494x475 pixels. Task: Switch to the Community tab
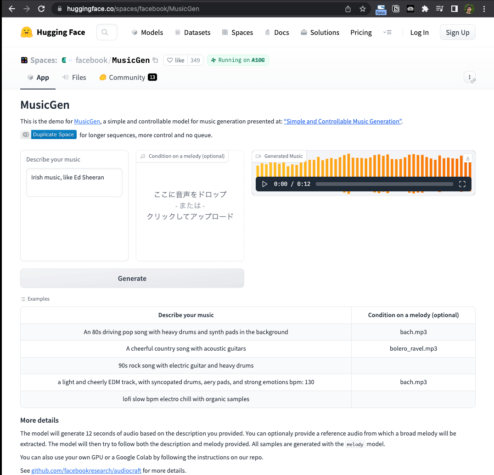pos(128,78)
